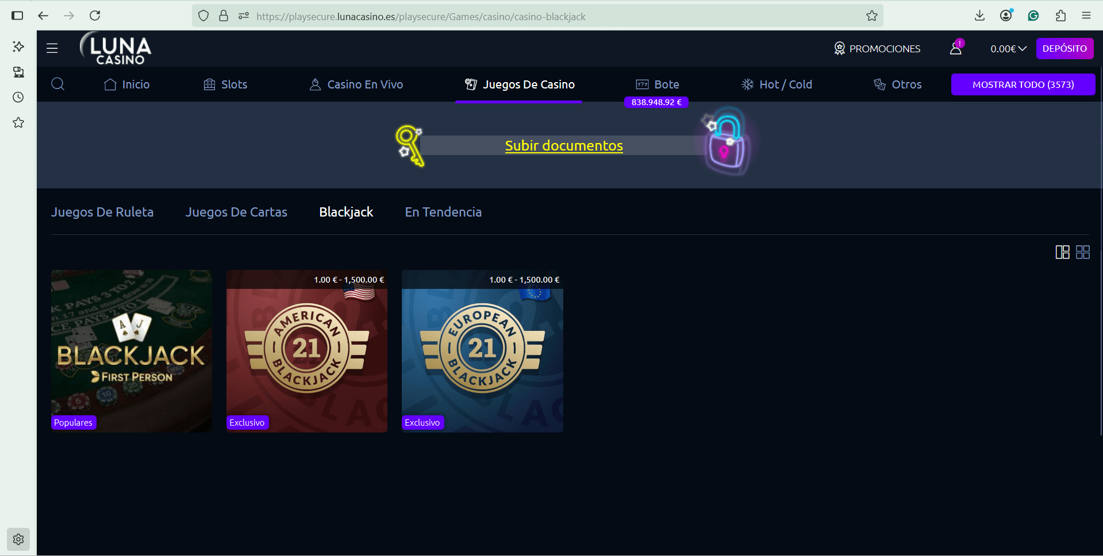Viewport: 1103px width, 556px height.
Task: Open sidebar synced tabs icon
Action: pos(18,72)
